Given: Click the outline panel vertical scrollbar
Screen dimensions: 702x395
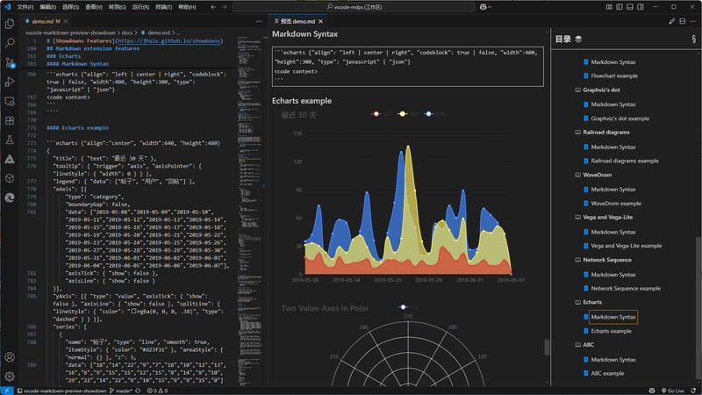Looking at the screenshot, I should 698,309.
